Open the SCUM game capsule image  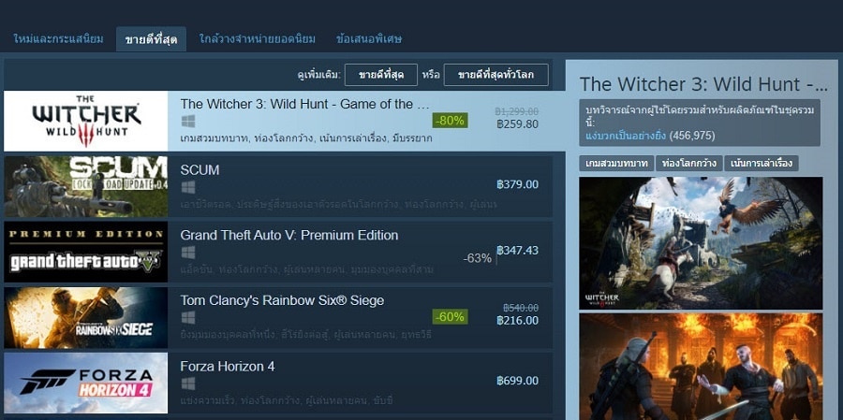click(86, 187)
